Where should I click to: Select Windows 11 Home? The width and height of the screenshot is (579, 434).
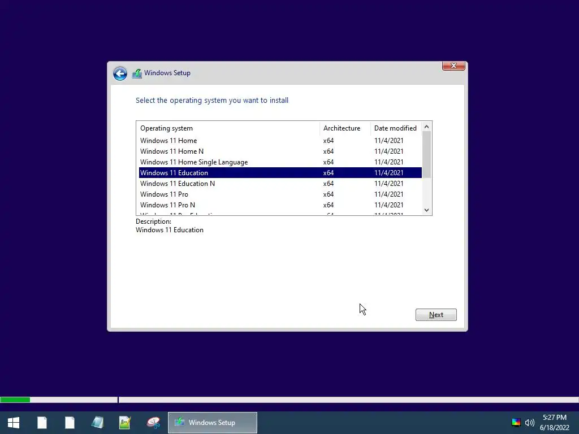click(280, 141)
